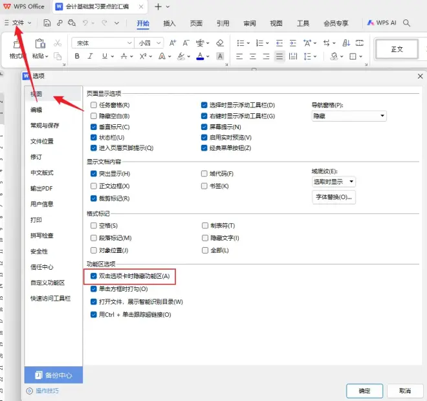This screenshot has height=401, width=427.
Task: Uncheck 双击选项卡时隐藏功能区(A)
Action: (x=94, y=276)
